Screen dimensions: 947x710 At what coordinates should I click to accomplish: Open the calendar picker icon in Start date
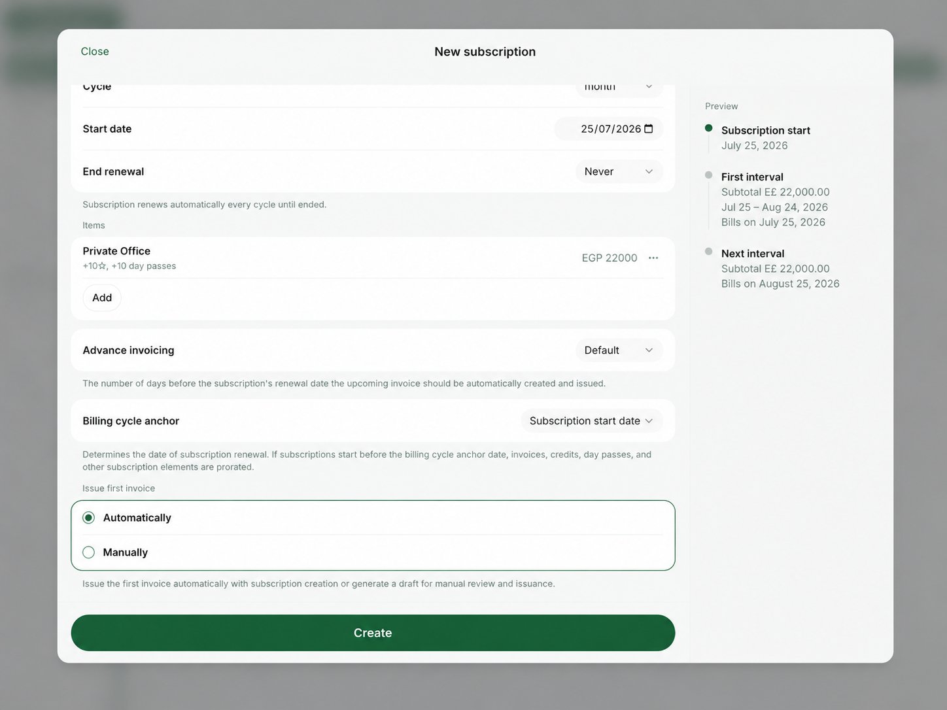click(x=649, y=129)
